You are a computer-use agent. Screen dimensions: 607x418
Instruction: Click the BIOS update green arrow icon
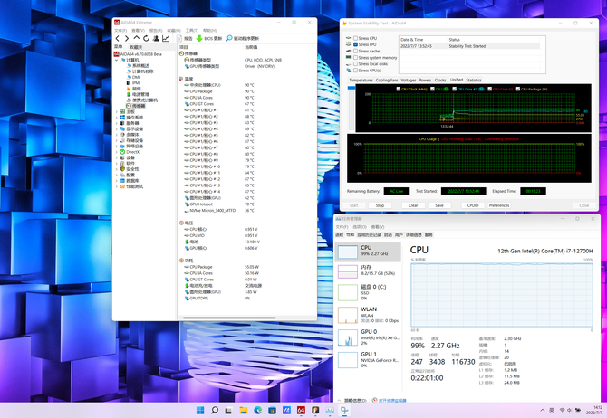(199, 39)
